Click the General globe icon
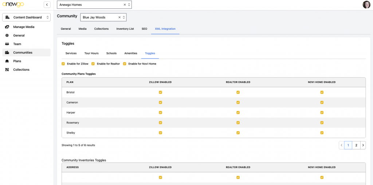This screenshot has width=373, height=185. tap(7, 36)
